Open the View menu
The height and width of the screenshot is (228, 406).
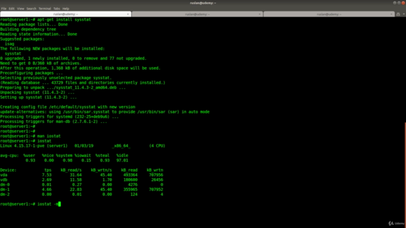[20, 8]
